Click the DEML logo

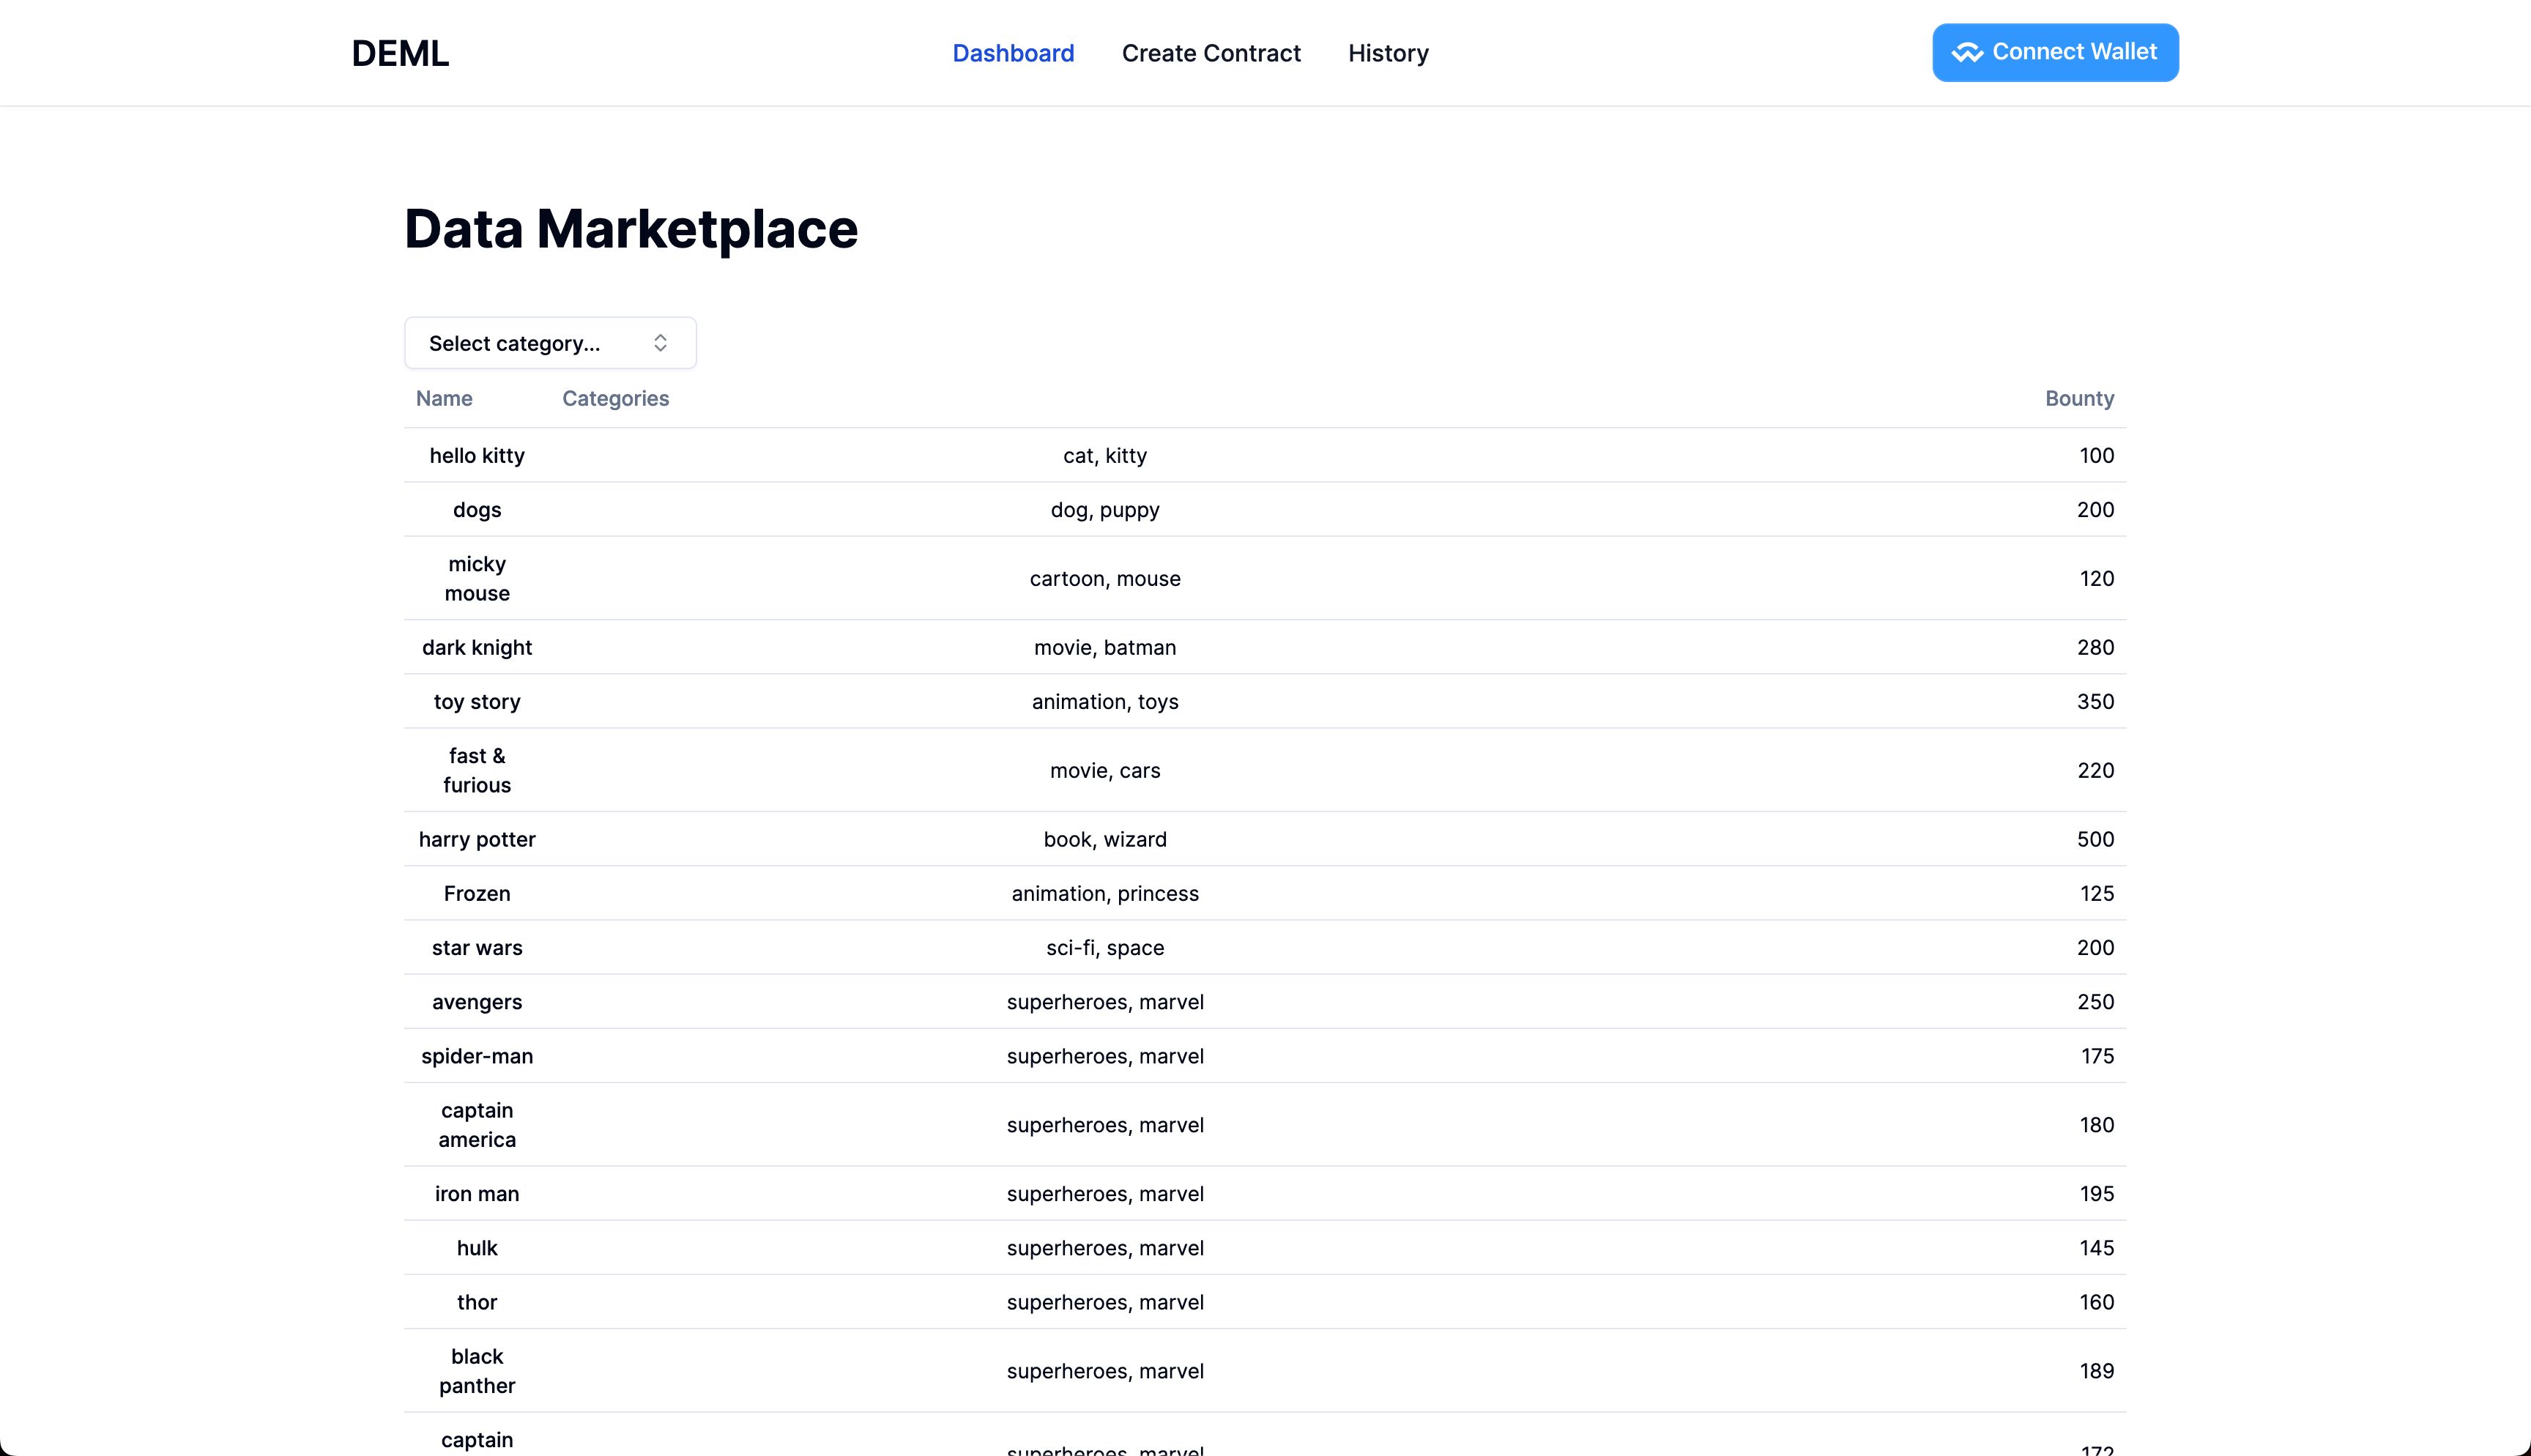pos(400,53)
